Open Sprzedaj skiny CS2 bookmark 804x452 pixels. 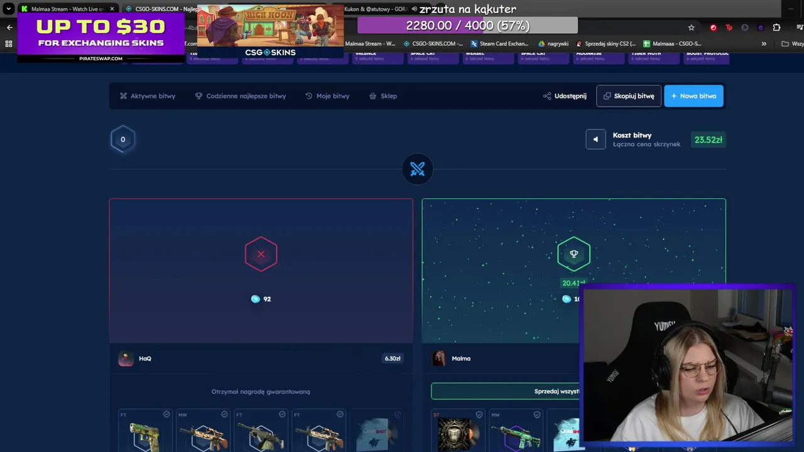click(x=606, y=44)
